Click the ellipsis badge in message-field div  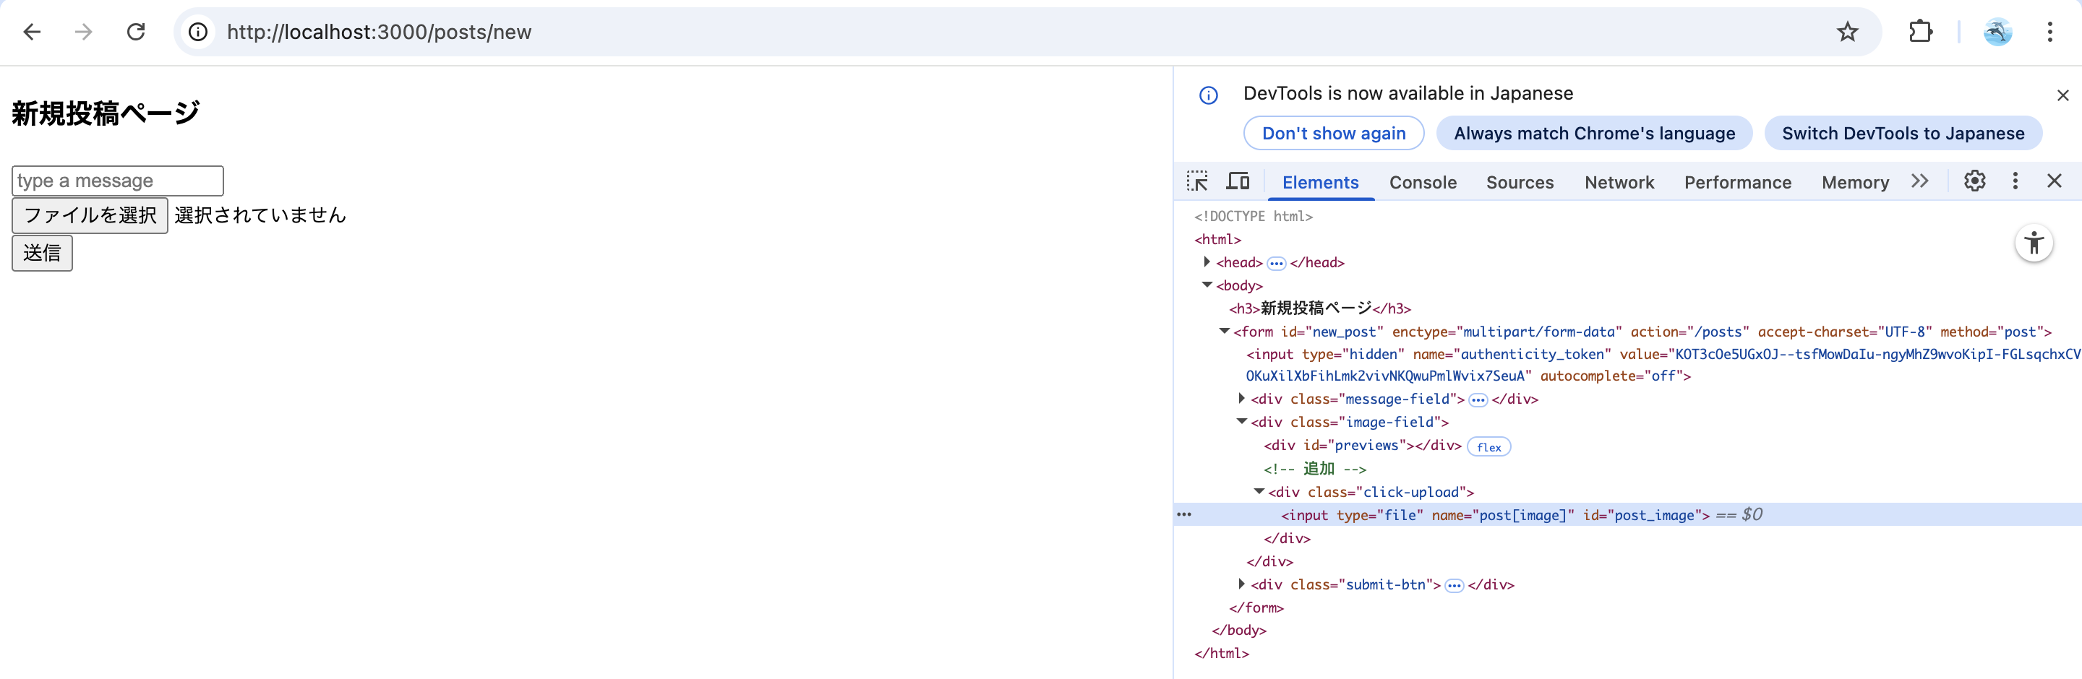click(1478, 399)
